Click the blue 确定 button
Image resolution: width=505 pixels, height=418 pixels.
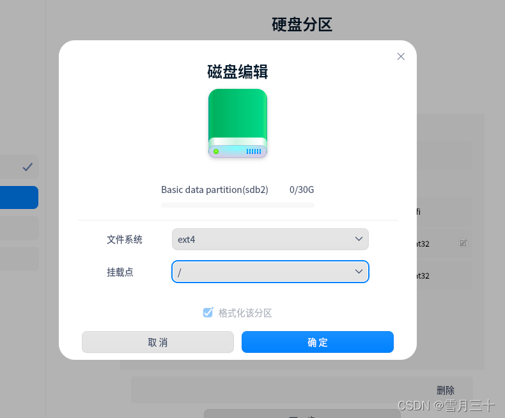(318, 342)
